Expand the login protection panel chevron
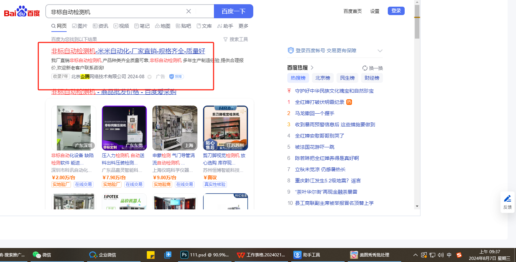This screenshot has height=262, width=516. [380, 51]
